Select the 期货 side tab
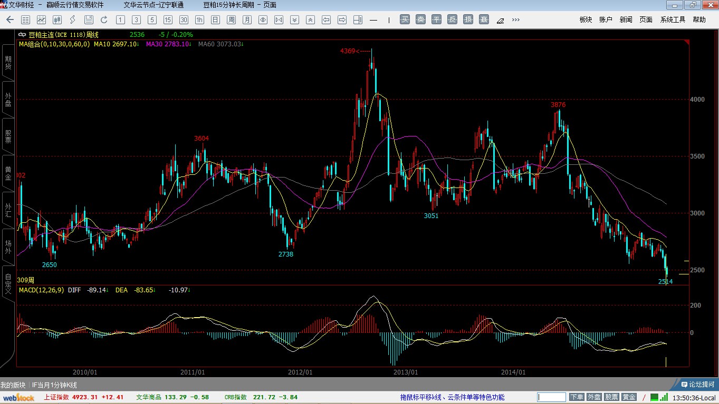 [x=8, y=62]
